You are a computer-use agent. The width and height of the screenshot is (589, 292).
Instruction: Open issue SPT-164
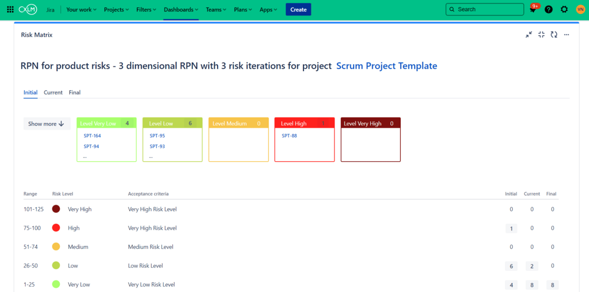(x=93, y=136)
